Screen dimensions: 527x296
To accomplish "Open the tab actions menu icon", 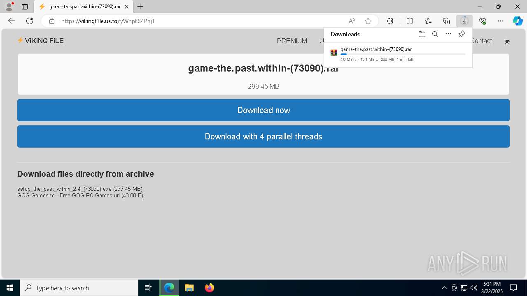I will coord(25,7).
